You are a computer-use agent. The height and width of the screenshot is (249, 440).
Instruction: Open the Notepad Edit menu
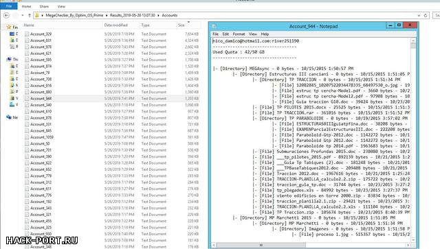[225, 34]
